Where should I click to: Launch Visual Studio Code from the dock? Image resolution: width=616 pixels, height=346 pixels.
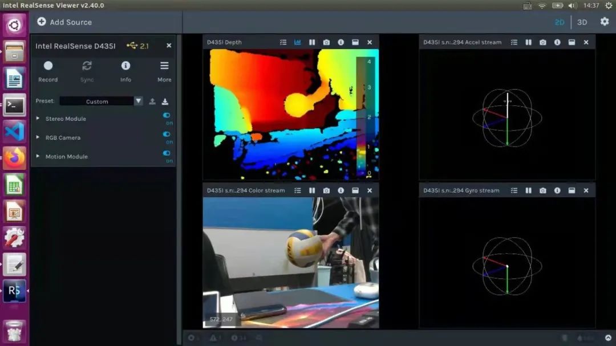[x=14, y=132]
